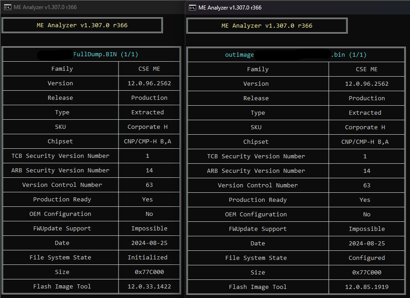Select the TCB value 1 in the FullDump.BIN table
The height and width of the screenshot is (298, 410).
148,156
